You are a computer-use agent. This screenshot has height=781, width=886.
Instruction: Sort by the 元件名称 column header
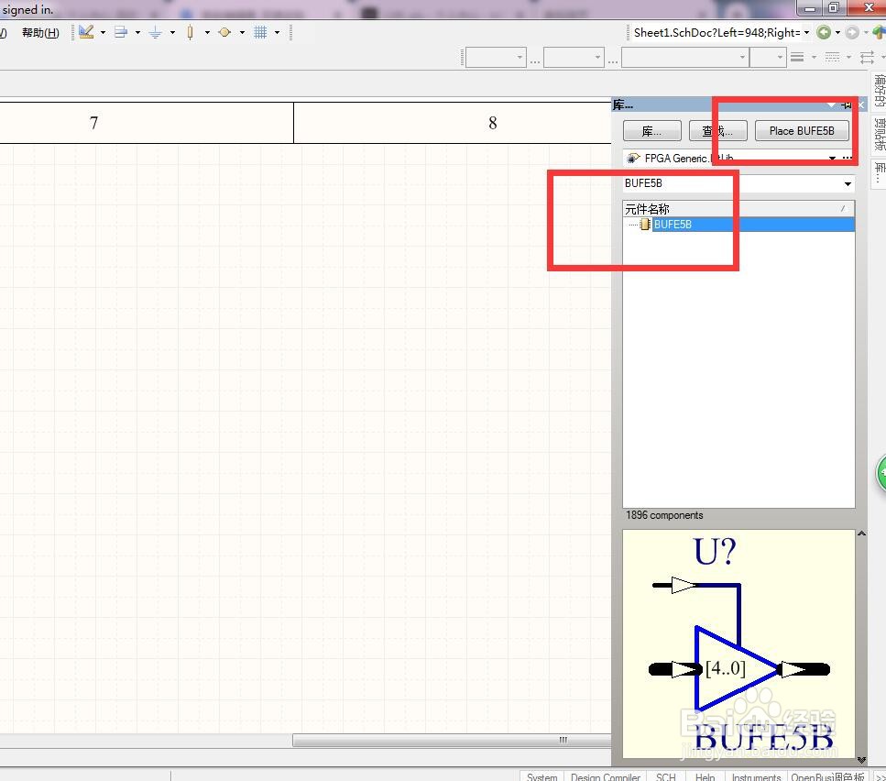[x=738, y=208]
